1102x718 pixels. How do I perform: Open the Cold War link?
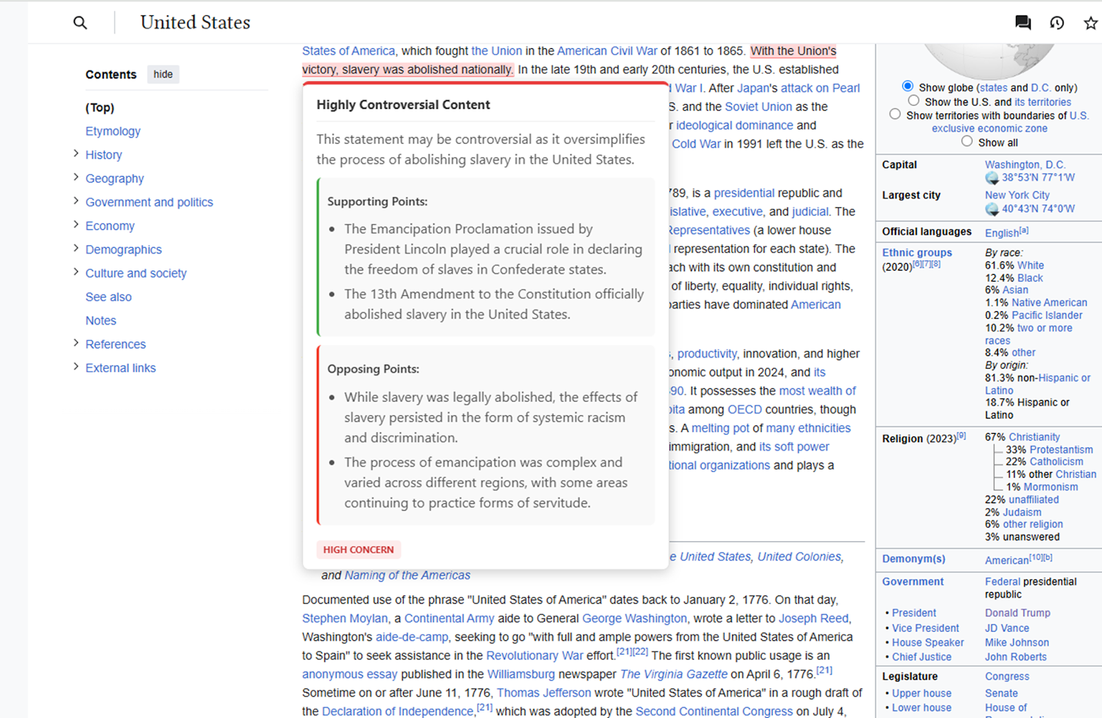coord(696,144)
